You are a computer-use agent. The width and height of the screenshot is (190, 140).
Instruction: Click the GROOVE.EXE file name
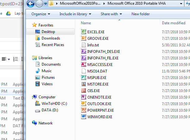pyautogui.click(x=98, y=39)
